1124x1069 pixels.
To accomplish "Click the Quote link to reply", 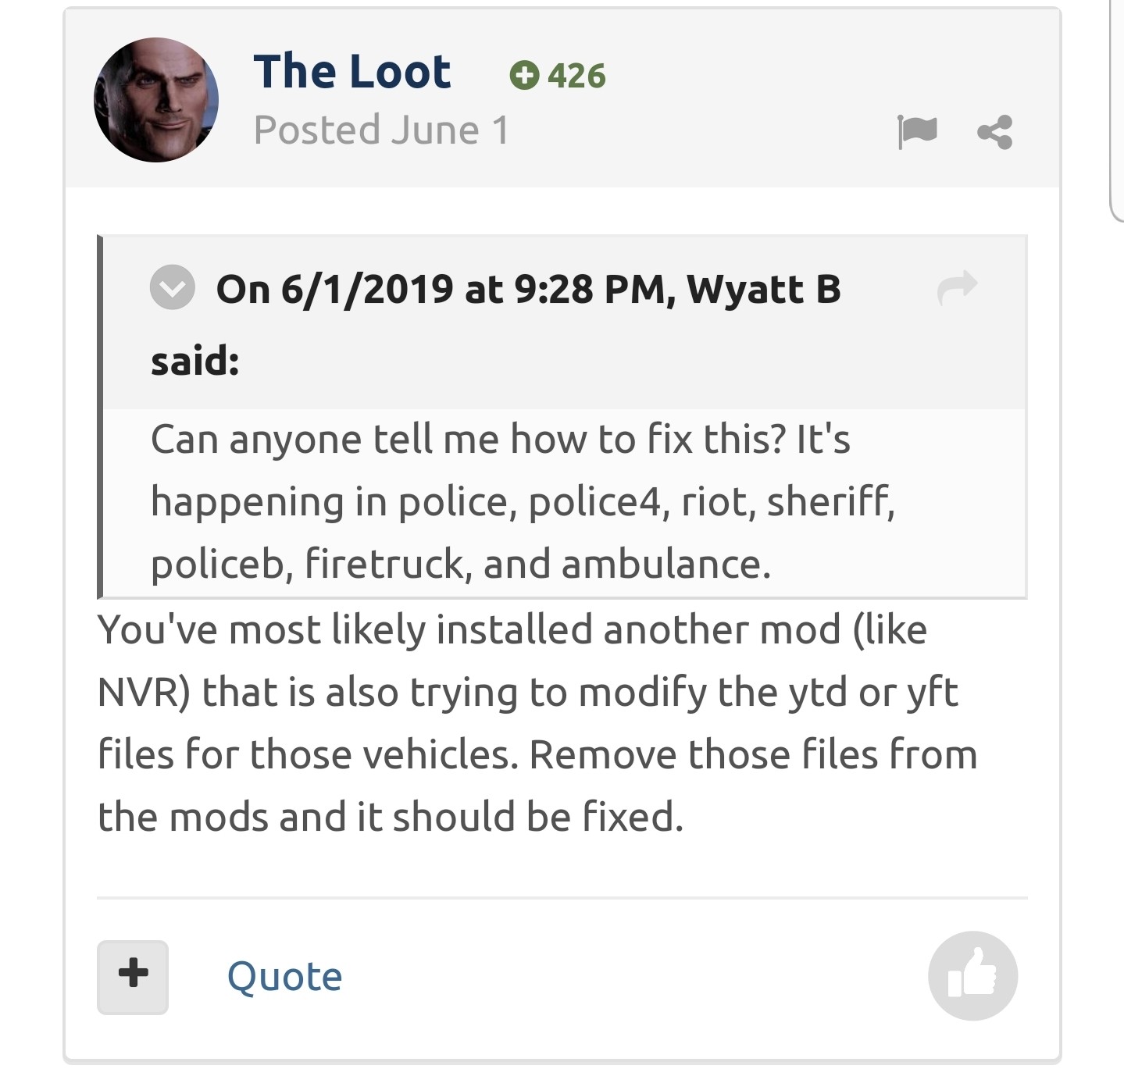I will [284, 977].
